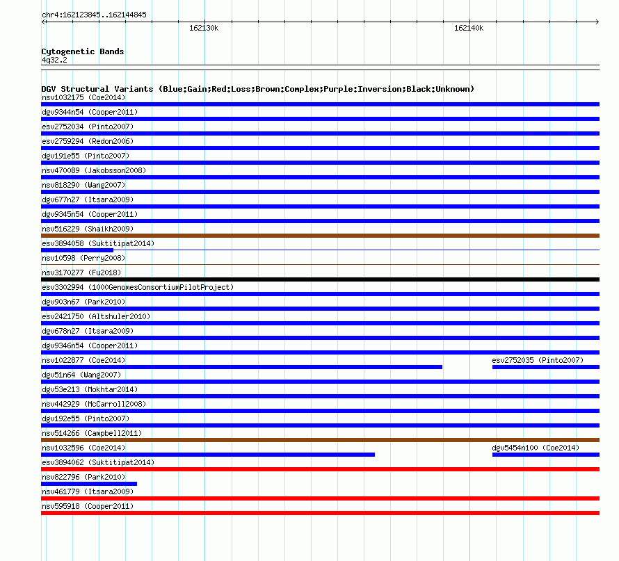Click the blue bar under nsv1022877
This screenshot has height=561, width=619.
pos(241,367)
